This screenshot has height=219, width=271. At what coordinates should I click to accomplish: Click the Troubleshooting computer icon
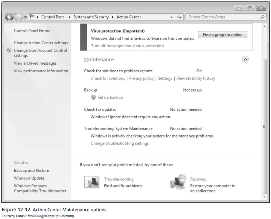click(x=92, y=182)
